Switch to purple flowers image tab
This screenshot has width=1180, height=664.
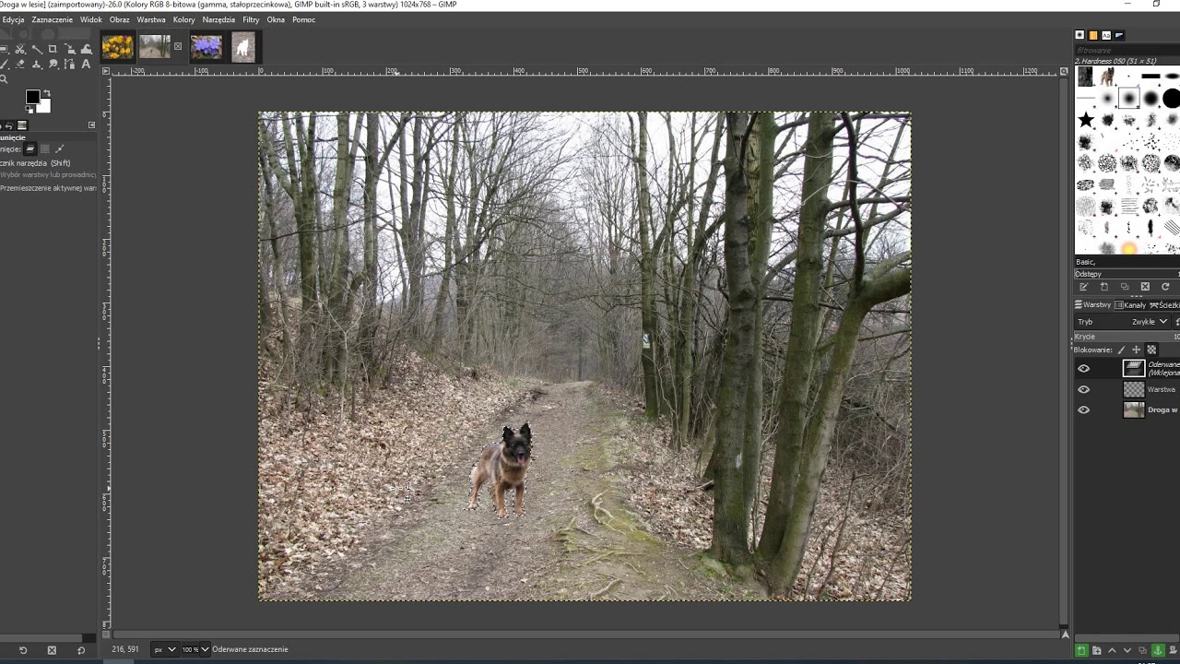click(206, 46)
